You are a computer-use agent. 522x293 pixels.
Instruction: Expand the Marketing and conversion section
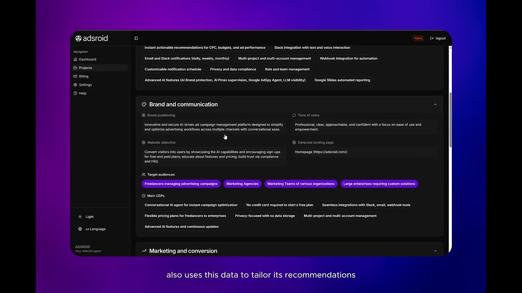435,251
